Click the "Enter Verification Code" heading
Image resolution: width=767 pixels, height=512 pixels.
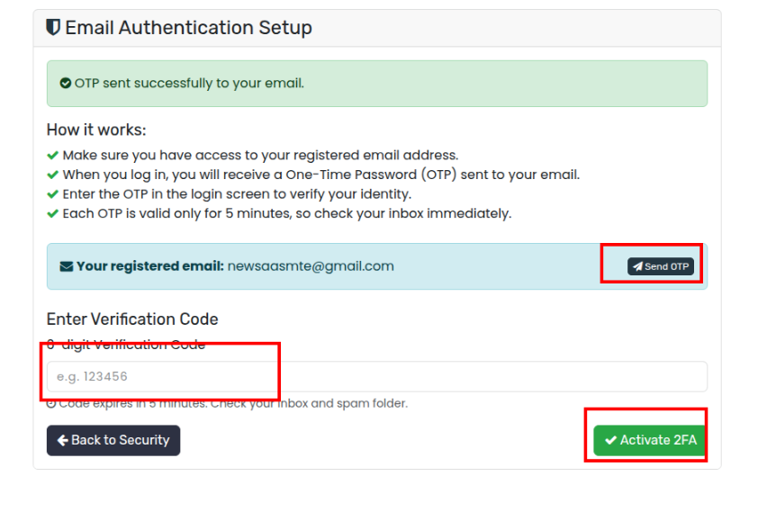132,319
